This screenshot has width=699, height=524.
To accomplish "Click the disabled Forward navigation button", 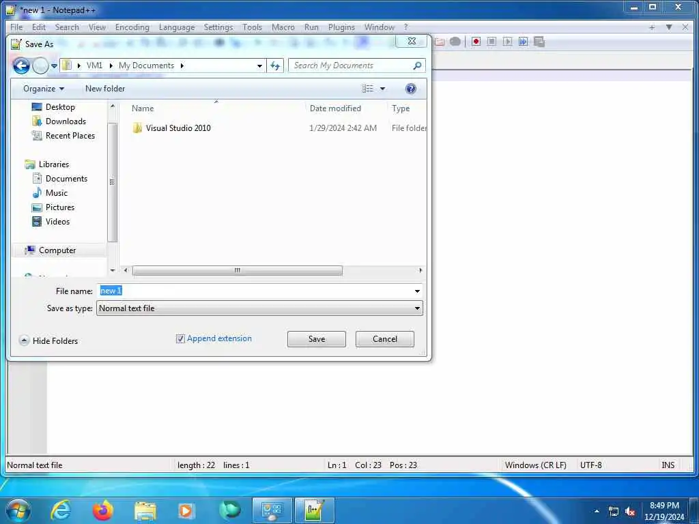I will pos(40,66).
